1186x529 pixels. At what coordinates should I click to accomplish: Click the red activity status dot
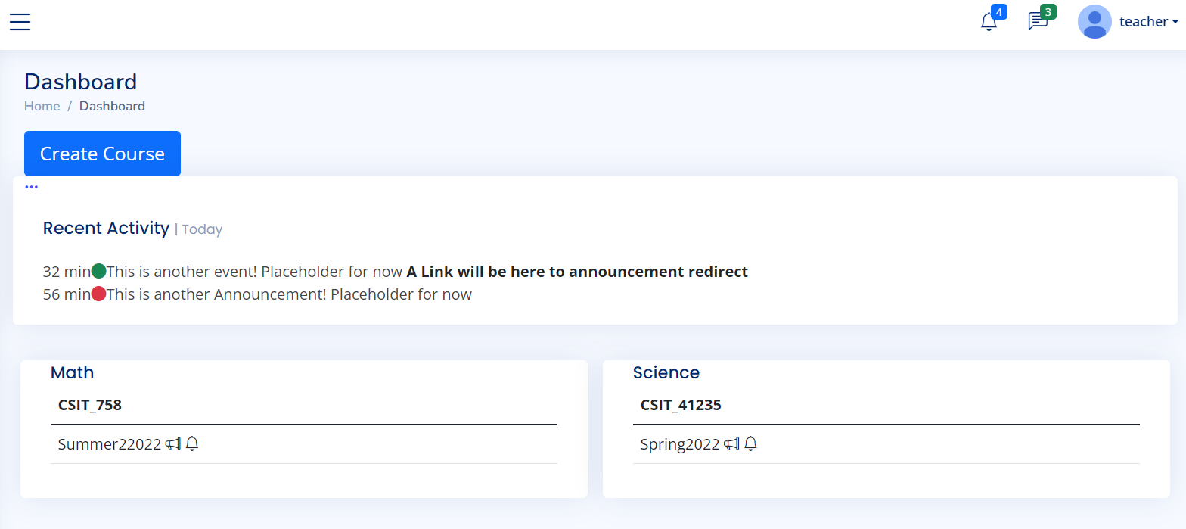click(98, 294)
